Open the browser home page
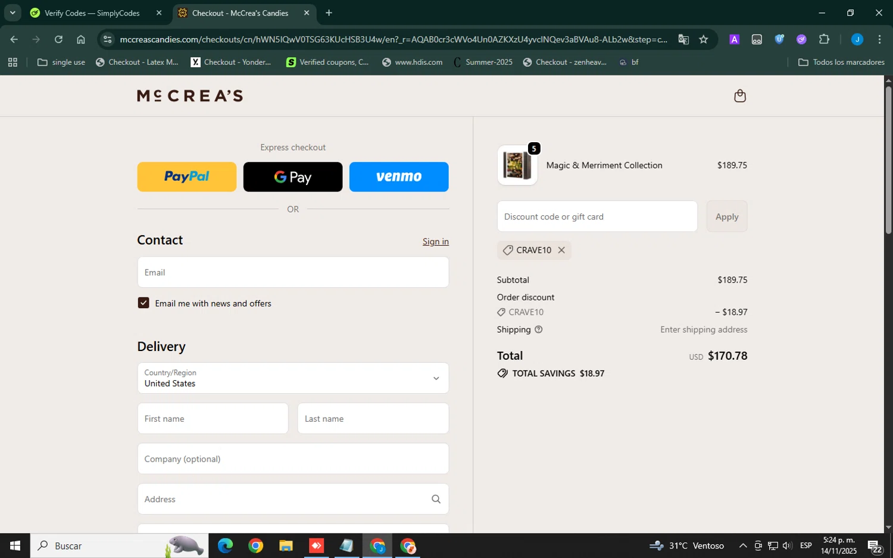The image size is (893, 558). point(81,40)
